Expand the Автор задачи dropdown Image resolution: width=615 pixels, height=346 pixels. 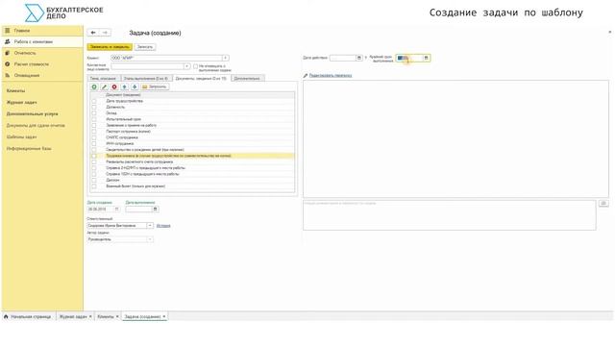(x=150, y=239)
